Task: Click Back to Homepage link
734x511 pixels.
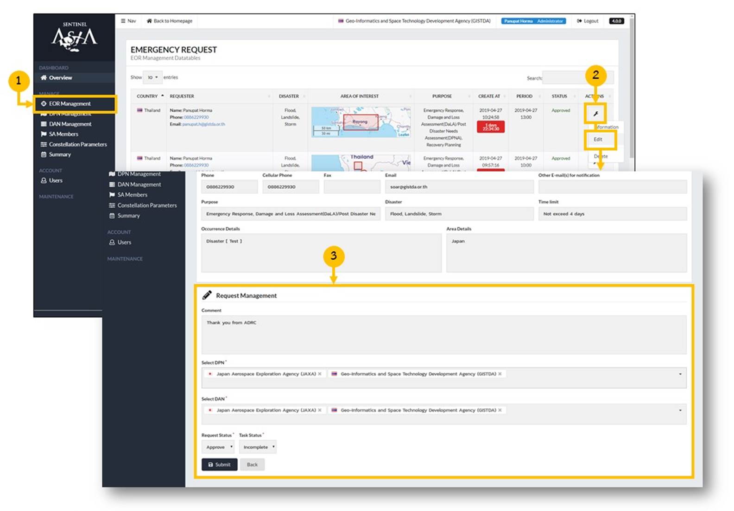Action: tap(169, 21)
